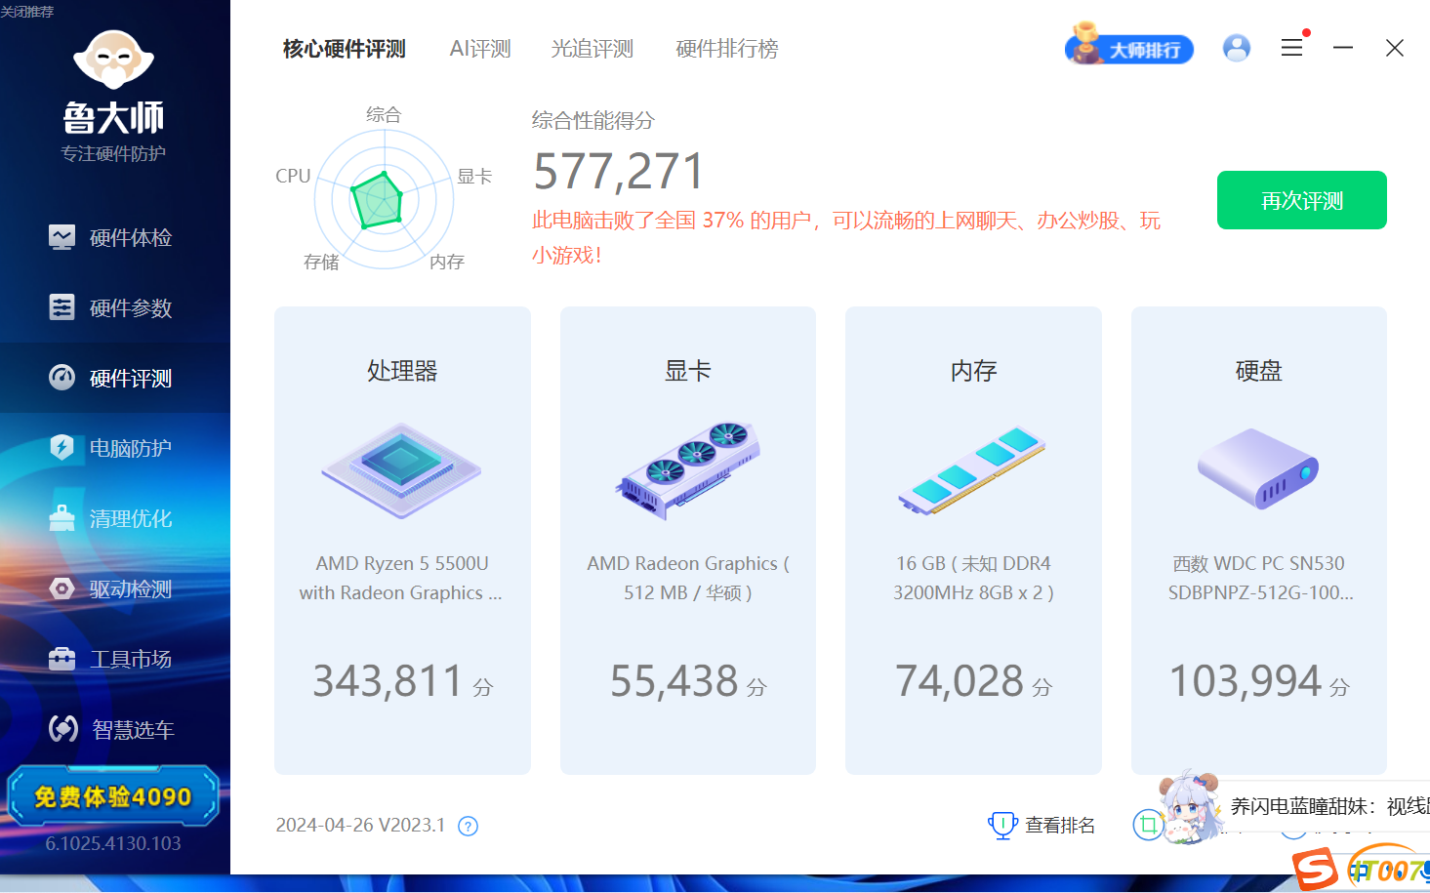Viewport: 1430px width, 893px height.
Task: Click the 内存 card heading
Action: 973,371
